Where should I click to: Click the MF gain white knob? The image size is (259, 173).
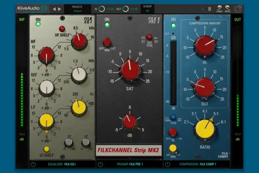(x=47, y=88)
